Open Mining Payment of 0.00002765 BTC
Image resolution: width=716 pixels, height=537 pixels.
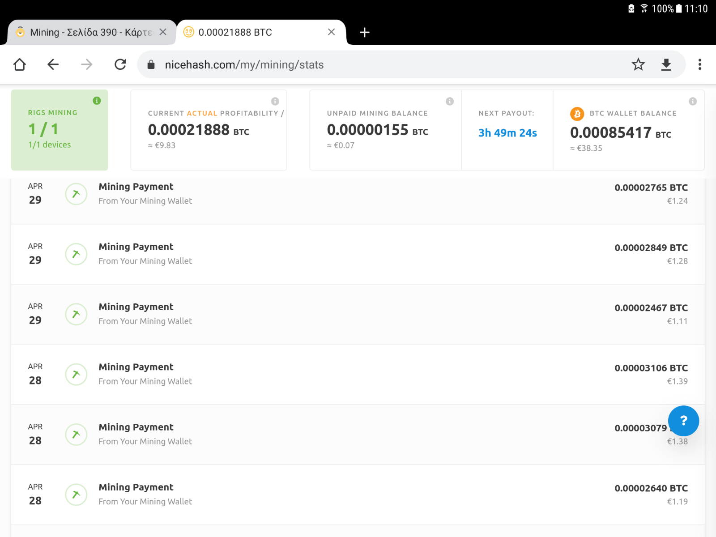click(358, 201)
